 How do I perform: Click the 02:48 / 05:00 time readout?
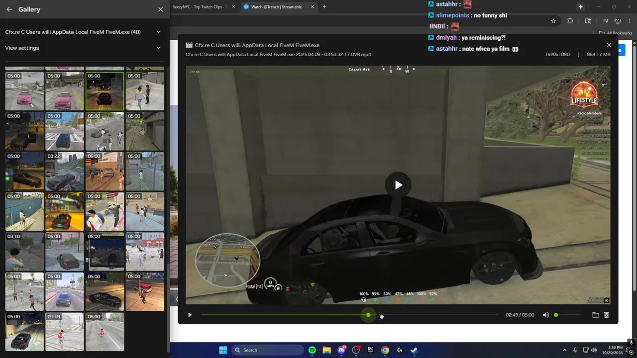[520, 315]
